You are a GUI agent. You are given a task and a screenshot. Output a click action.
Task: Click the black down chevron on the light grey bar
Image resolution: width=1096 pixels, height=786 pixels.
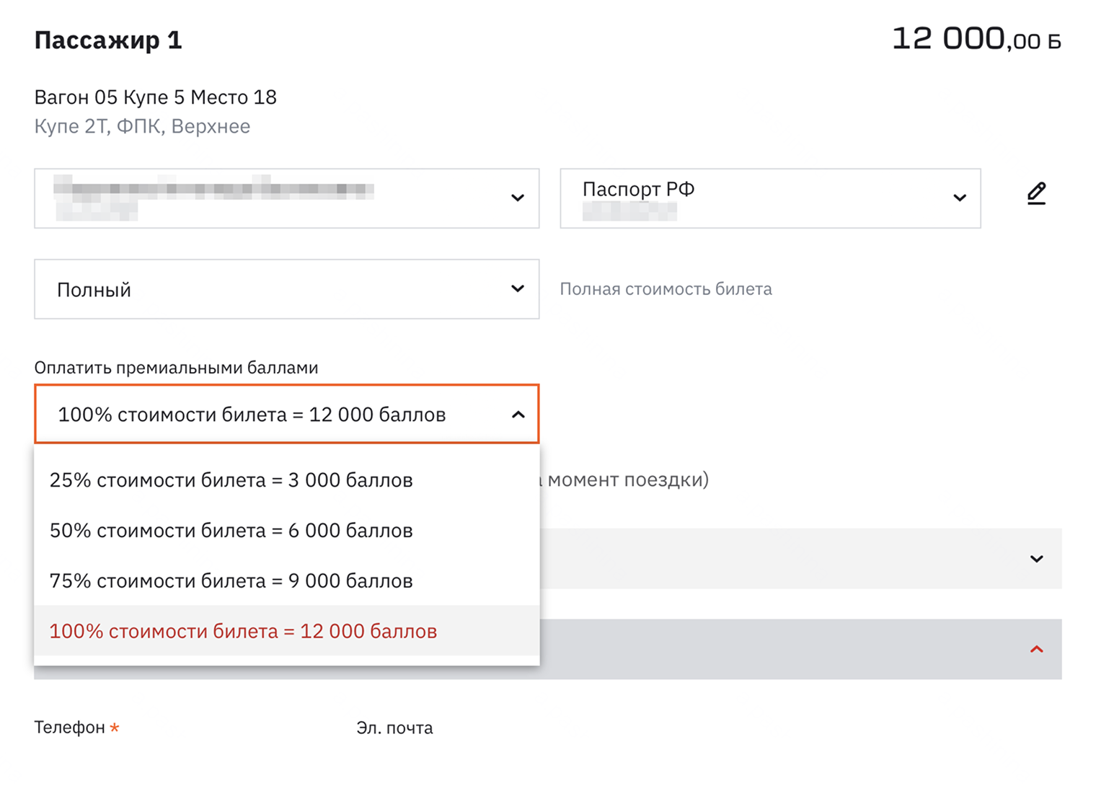tap(1036, 559)
